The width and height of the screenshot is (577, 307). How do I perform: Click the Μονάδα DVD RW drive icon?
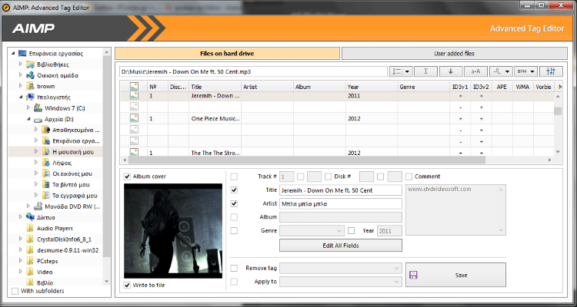tap(38, 206)
